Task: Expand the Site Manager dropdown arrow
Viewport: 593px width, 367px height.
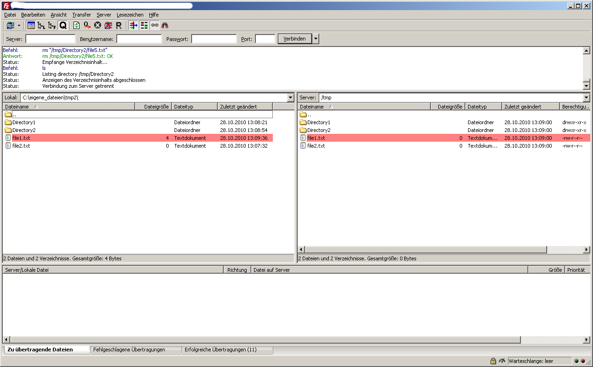Action: [x=19, y=25]
